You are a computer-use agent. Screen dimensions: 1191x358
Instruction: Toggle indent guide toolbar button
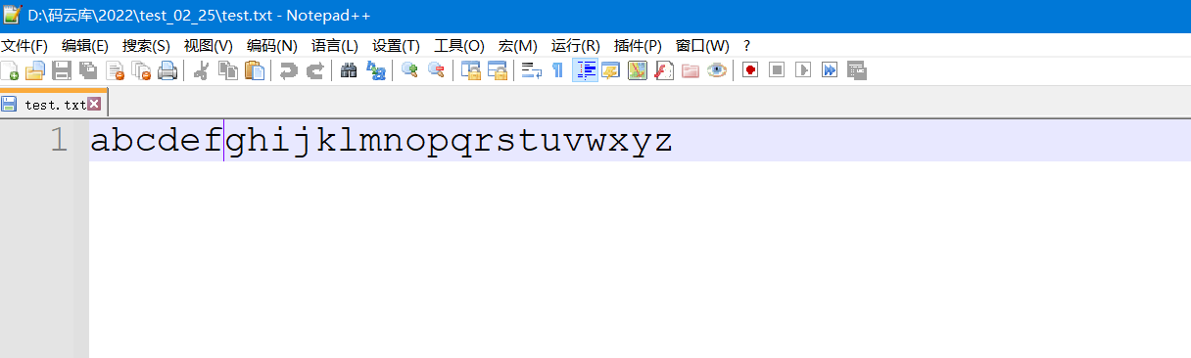585,69
